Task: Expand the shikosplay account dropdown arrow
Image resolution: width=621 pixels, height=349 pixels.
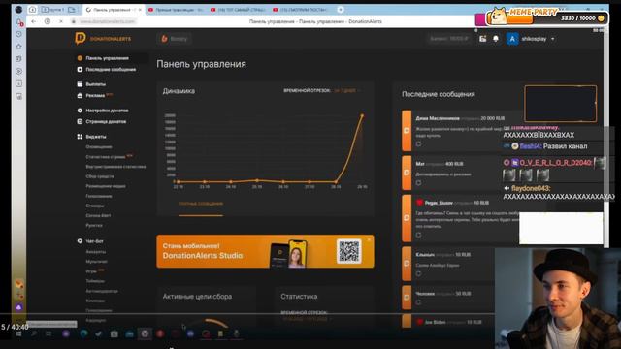Action: (552, 39)
